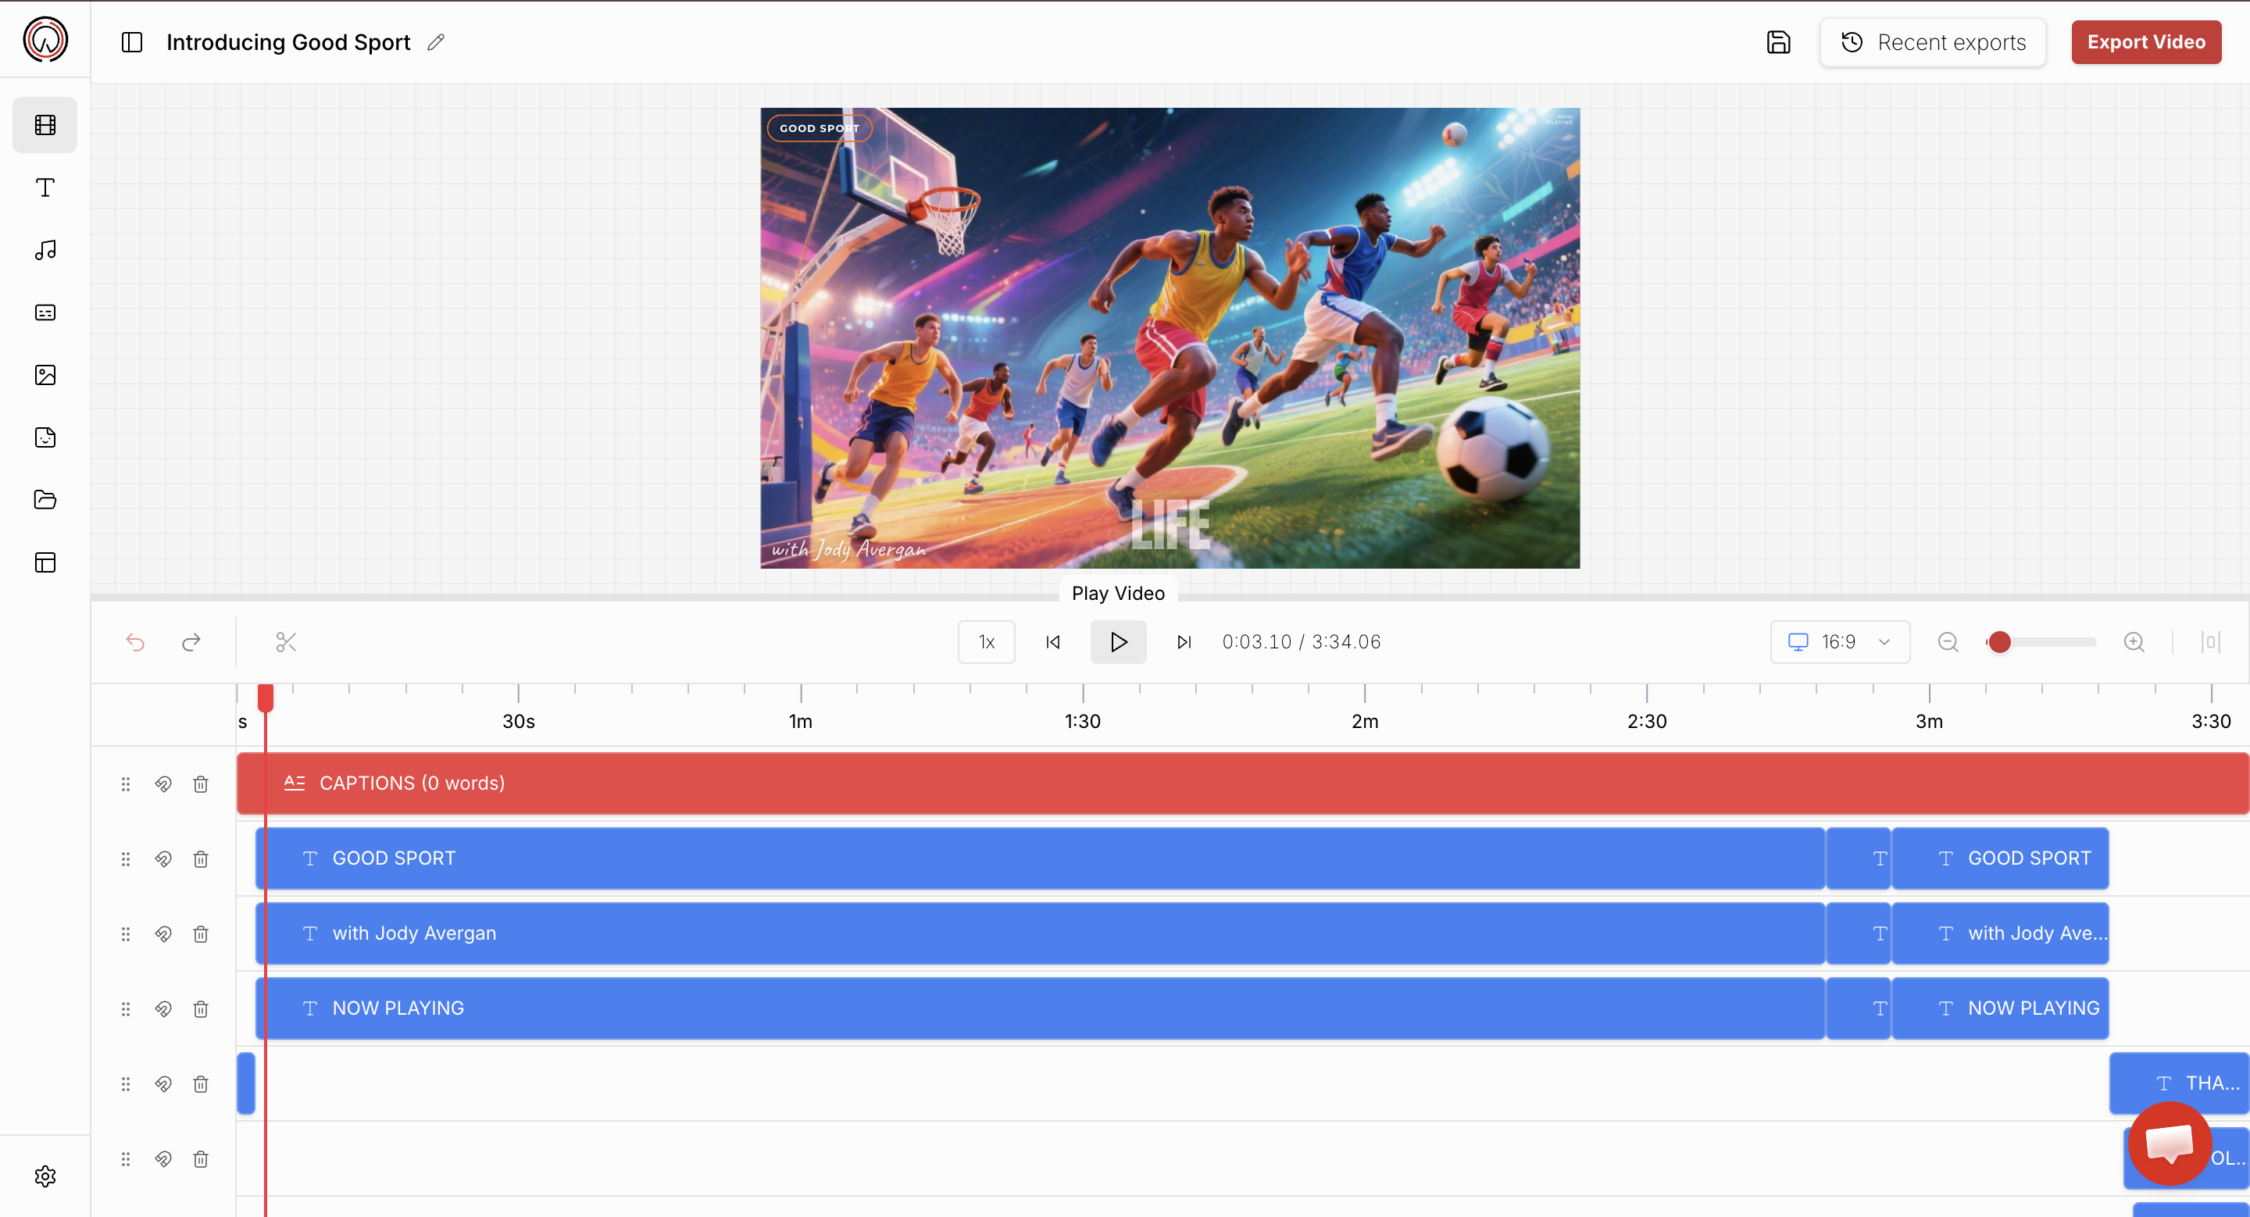Viewport: 2250px width, 1217px height.
Task: Select first NOW PLAYING text clip
Action: click(x=1041, y=1008)
